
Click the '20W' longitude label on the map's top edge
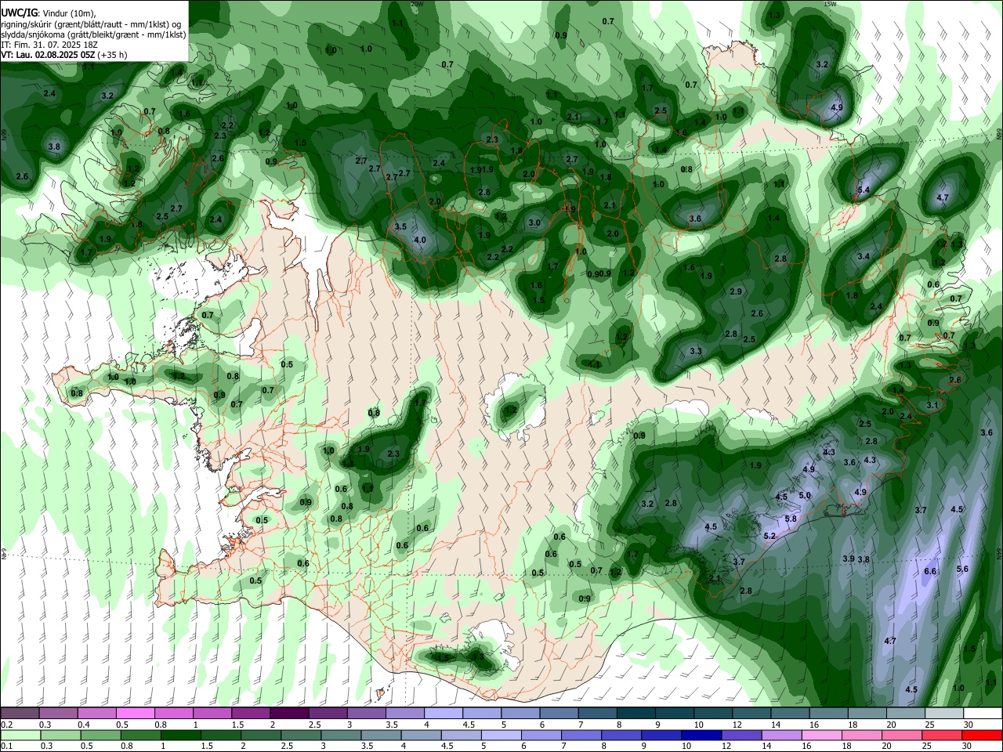tap(417, 4)
